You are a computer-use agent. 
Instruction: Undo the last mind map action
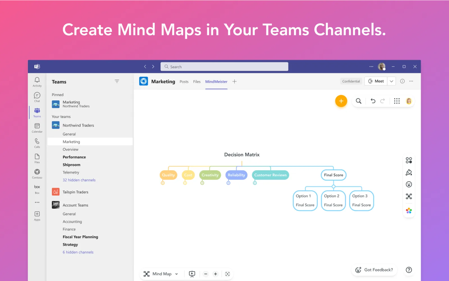(373, 101)
